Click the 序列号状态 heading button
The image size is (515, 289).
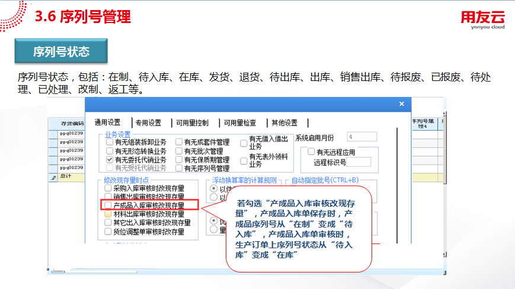coord(61,51)
